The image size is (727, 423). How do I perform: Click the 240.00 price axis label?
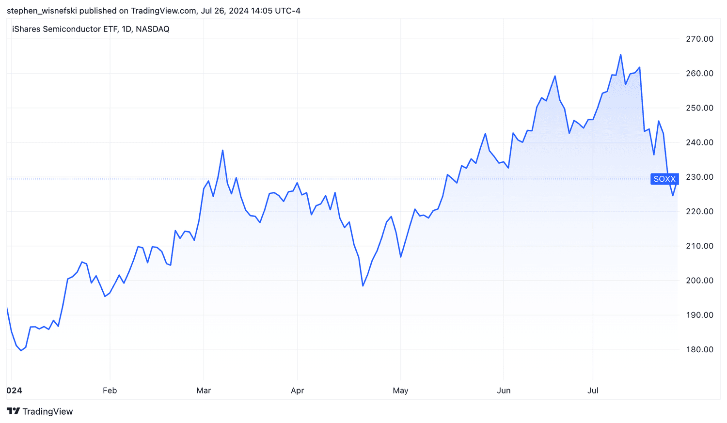point(699,142)
